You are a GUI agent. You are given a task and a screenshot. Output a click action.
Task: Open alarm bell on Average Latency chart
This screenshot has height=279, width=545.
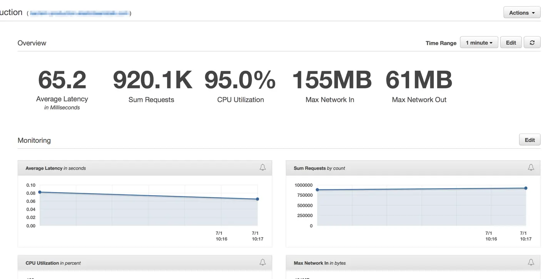point(262,168)
